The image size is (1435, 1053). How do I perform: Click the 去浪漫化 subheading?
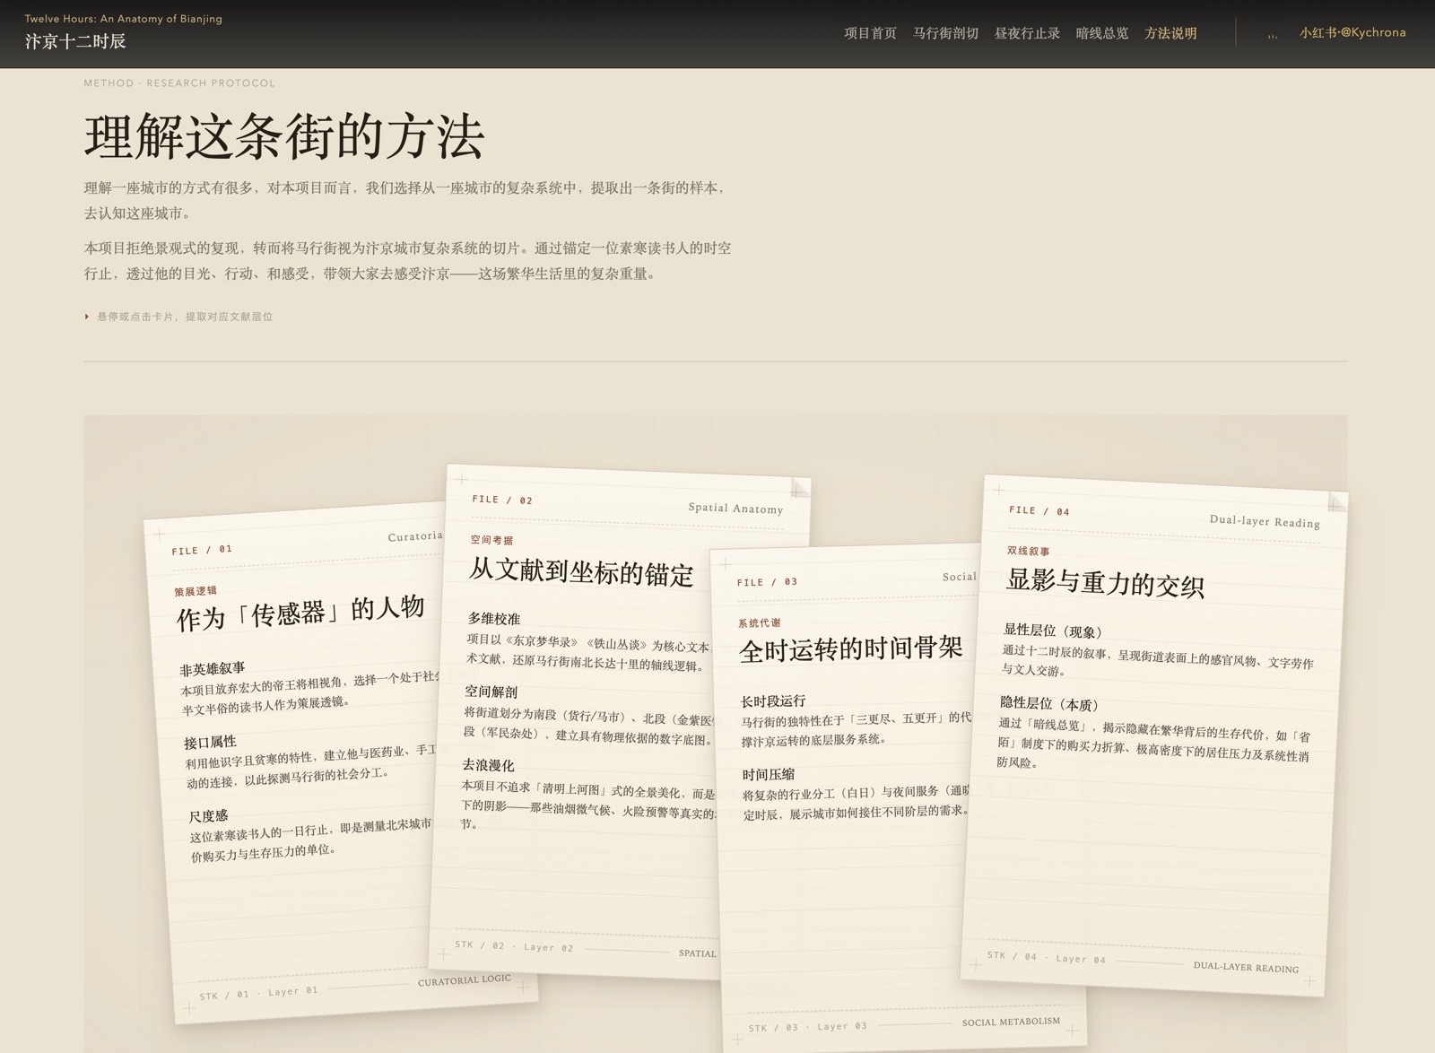tap(488, 765)
